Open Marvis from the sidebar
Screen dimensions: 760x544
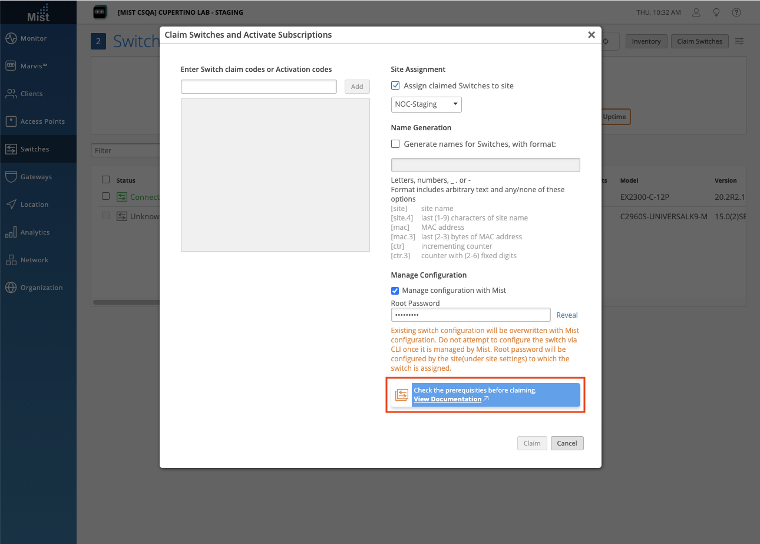coord(38,66)
